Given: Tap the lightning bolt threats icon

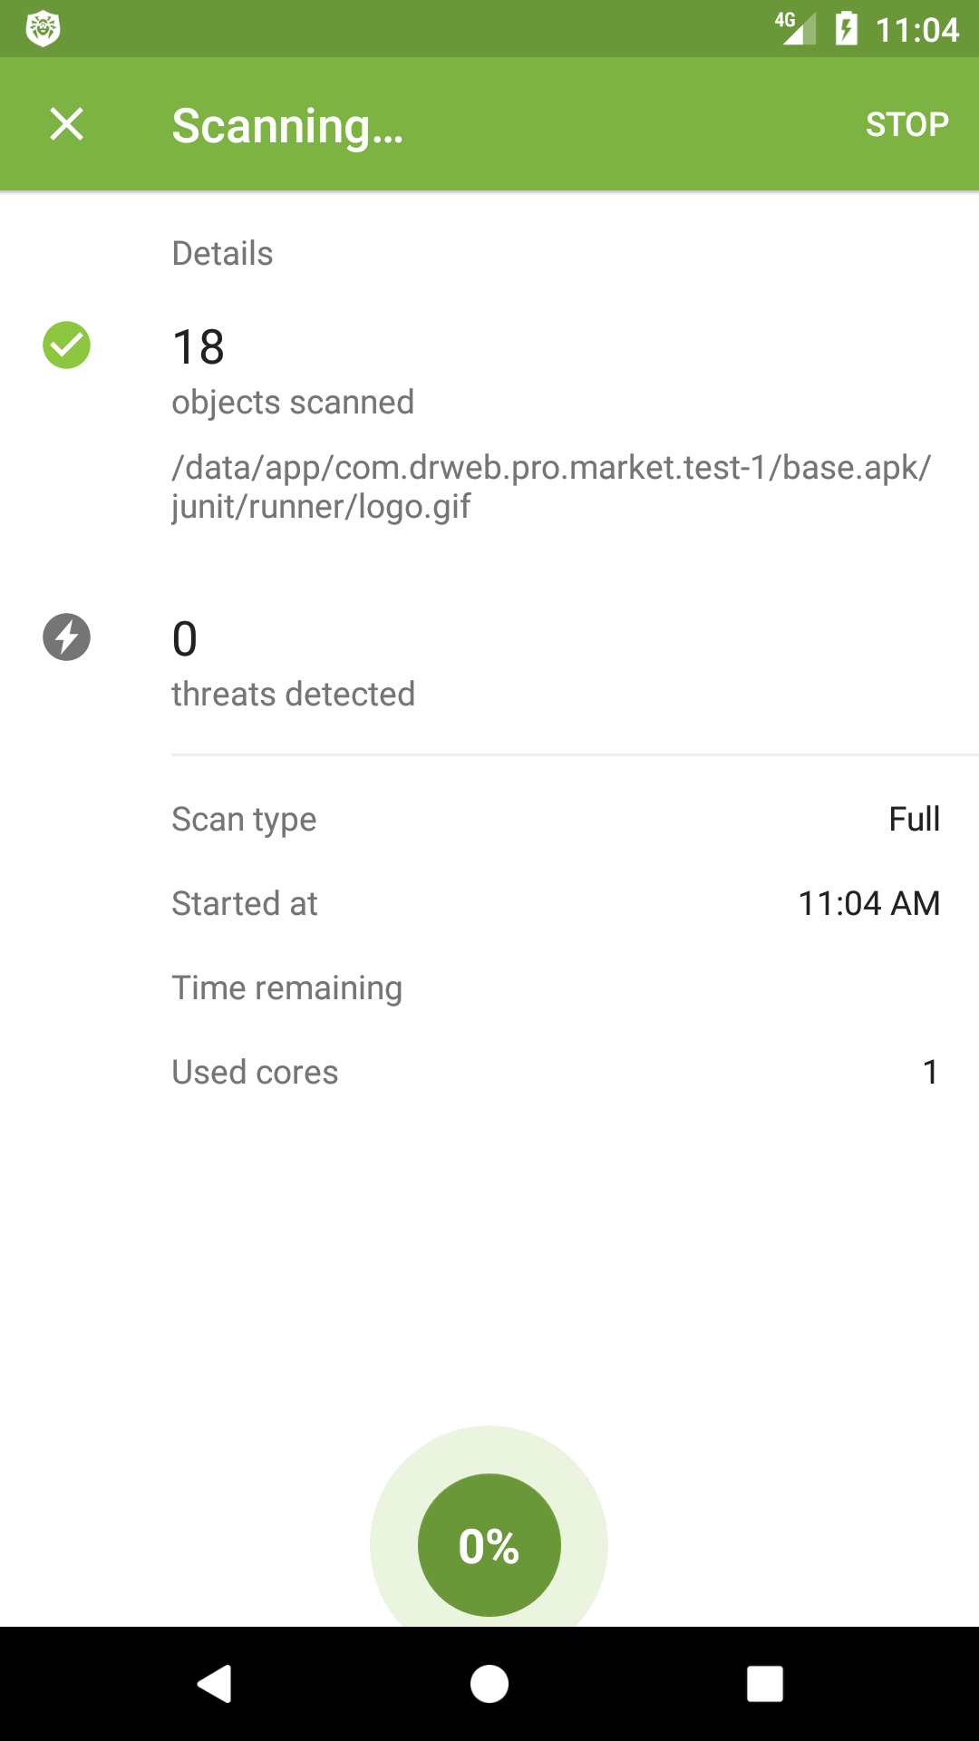Looking at the screenshot, I should tap(66, 637).
